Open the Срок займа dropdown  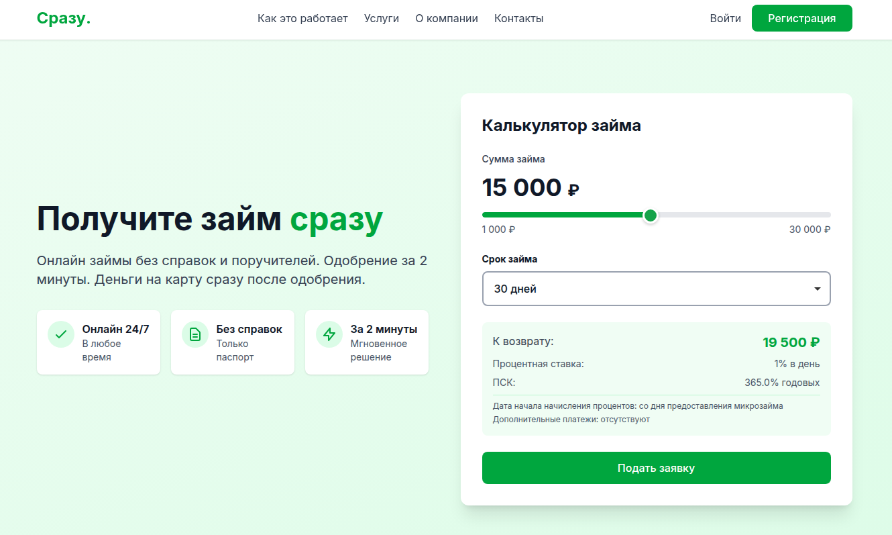coord(656,288)
